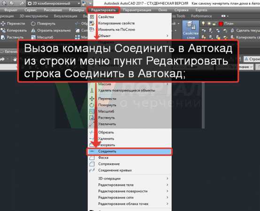Screen dimensions: 260x211
Task: Click Копировать layer button in ribbon
Action: [x=245, y=37]
